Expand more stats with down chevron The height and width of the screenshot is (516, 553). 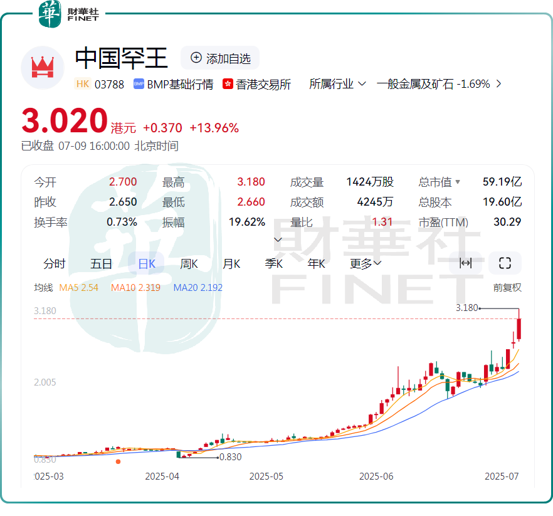pos(278,240)
